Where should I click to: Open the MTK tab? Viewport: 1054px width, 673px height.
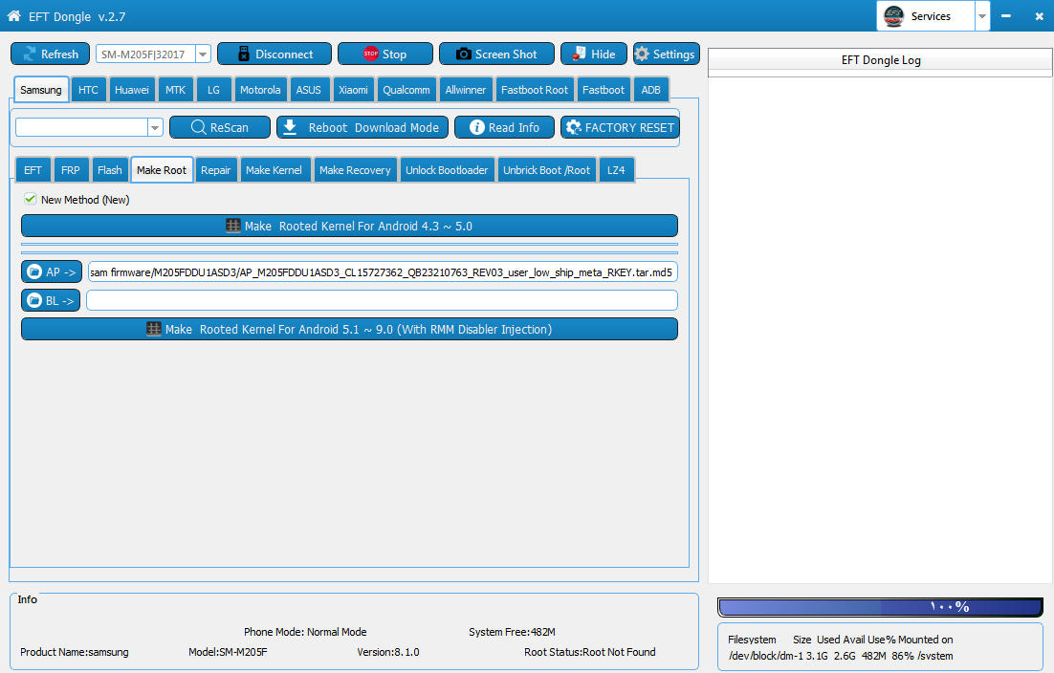click(x=175, y=89)
